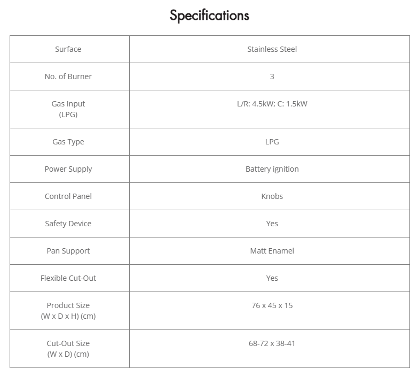Click the Specifications heading
The width and height of the screenshot is (418, 368).
[x=209, y=16]
